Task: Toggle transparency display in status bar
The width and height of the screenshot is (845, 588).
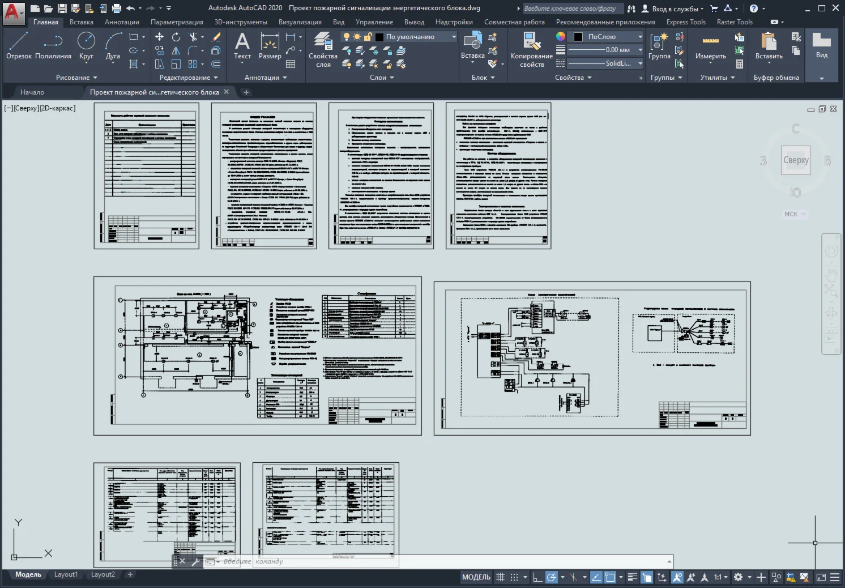Action: pos(647,577)
